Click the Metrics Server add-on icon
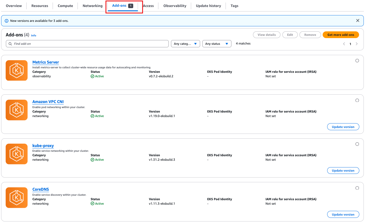Viewport: 375px width, 224px height. tap(17, 70)
